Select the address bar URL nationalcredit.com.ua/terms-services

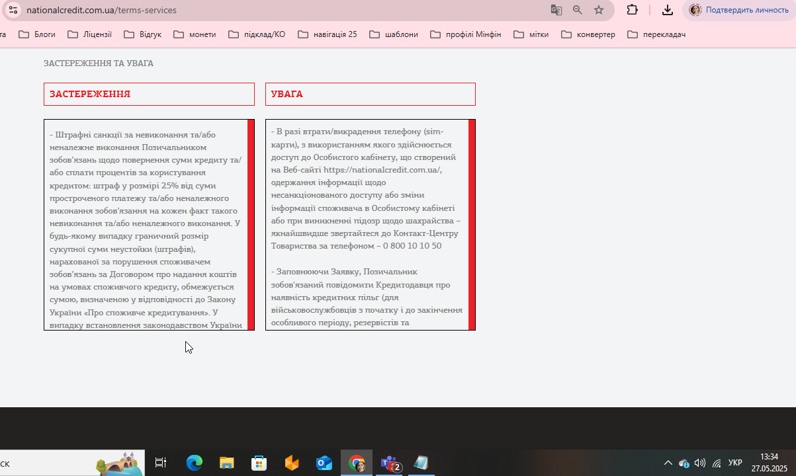point(101,10)
